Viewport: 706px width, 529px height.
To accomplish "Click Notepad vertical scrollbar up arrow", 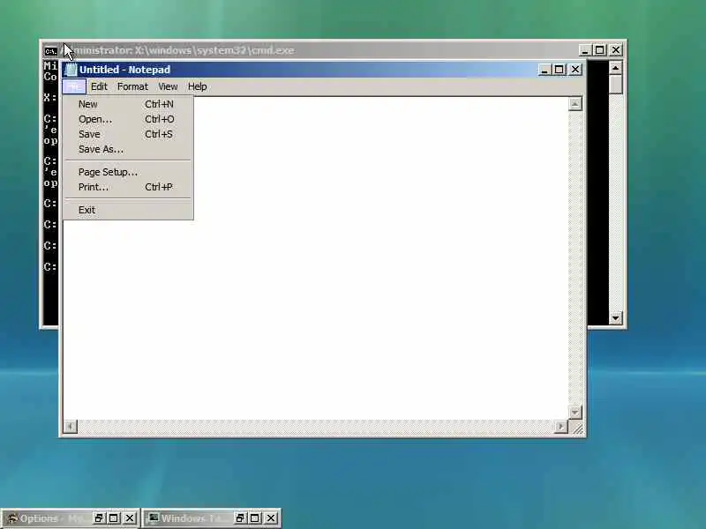I will (575, 104).
